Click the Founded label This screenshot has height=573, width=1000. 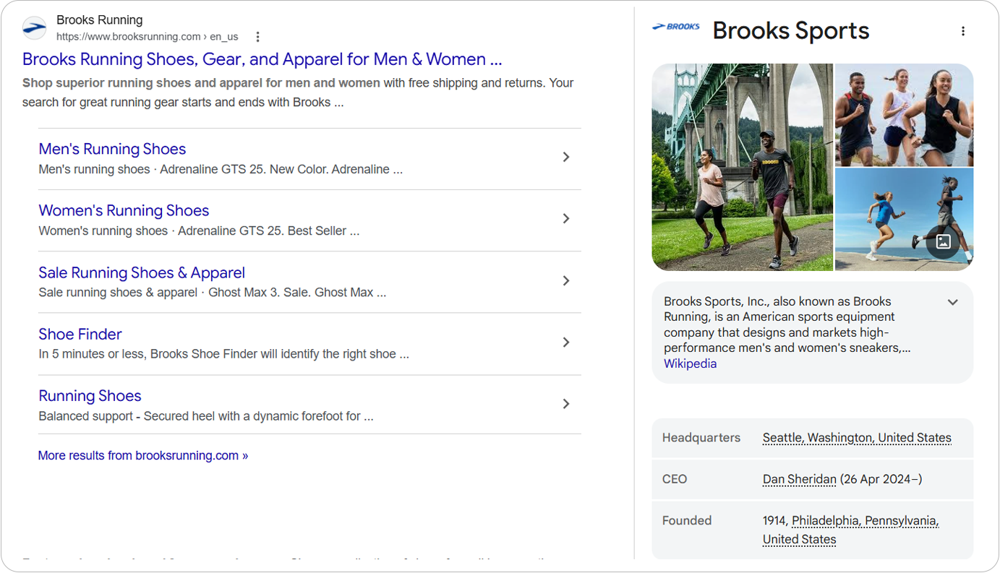(687, 520)
